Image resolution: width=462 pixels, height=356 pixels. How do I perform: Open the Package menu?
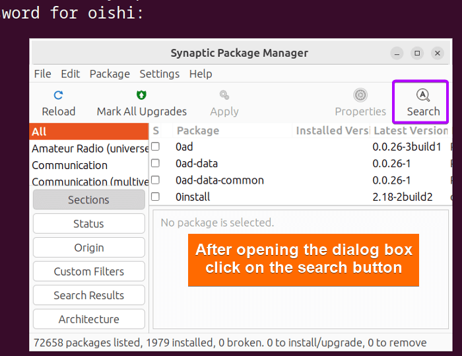coord(110,74)
